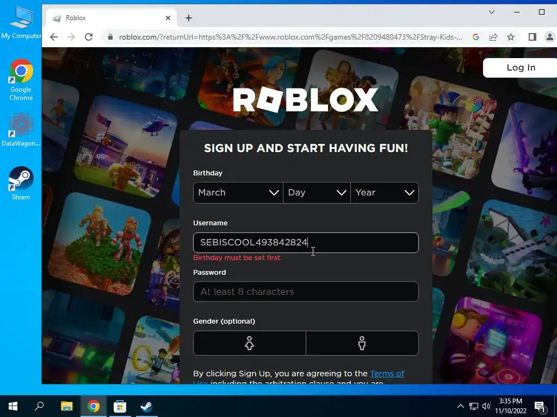
Task: Open the notification center icon
Action: pyautogui.click(x=540, y=407)
